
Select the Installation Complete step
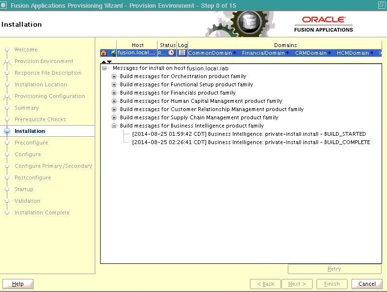[42, 212]
